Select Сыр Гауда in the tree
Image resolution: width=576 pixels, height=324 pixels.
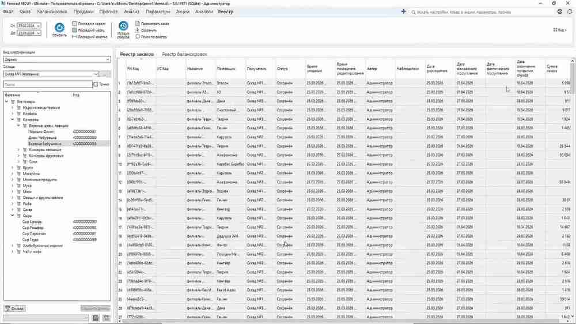[31, 240]
